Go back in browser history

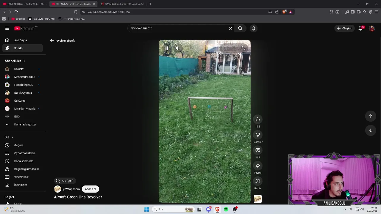click(4, 12)
